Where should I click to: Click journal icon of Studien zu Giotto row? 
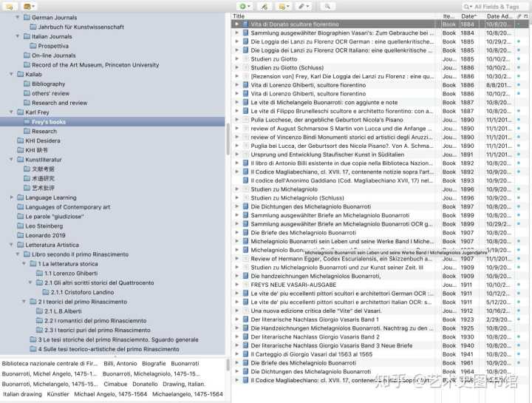pos(245,58)
